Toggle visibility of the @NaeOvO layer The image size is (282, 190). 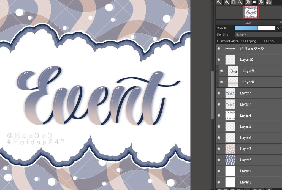click(x=218, y=48)
